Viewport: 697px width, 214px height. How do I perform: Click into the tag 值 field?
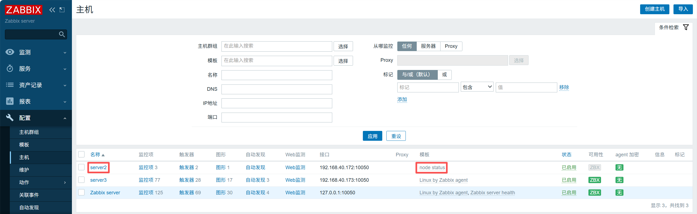(526, 87)
